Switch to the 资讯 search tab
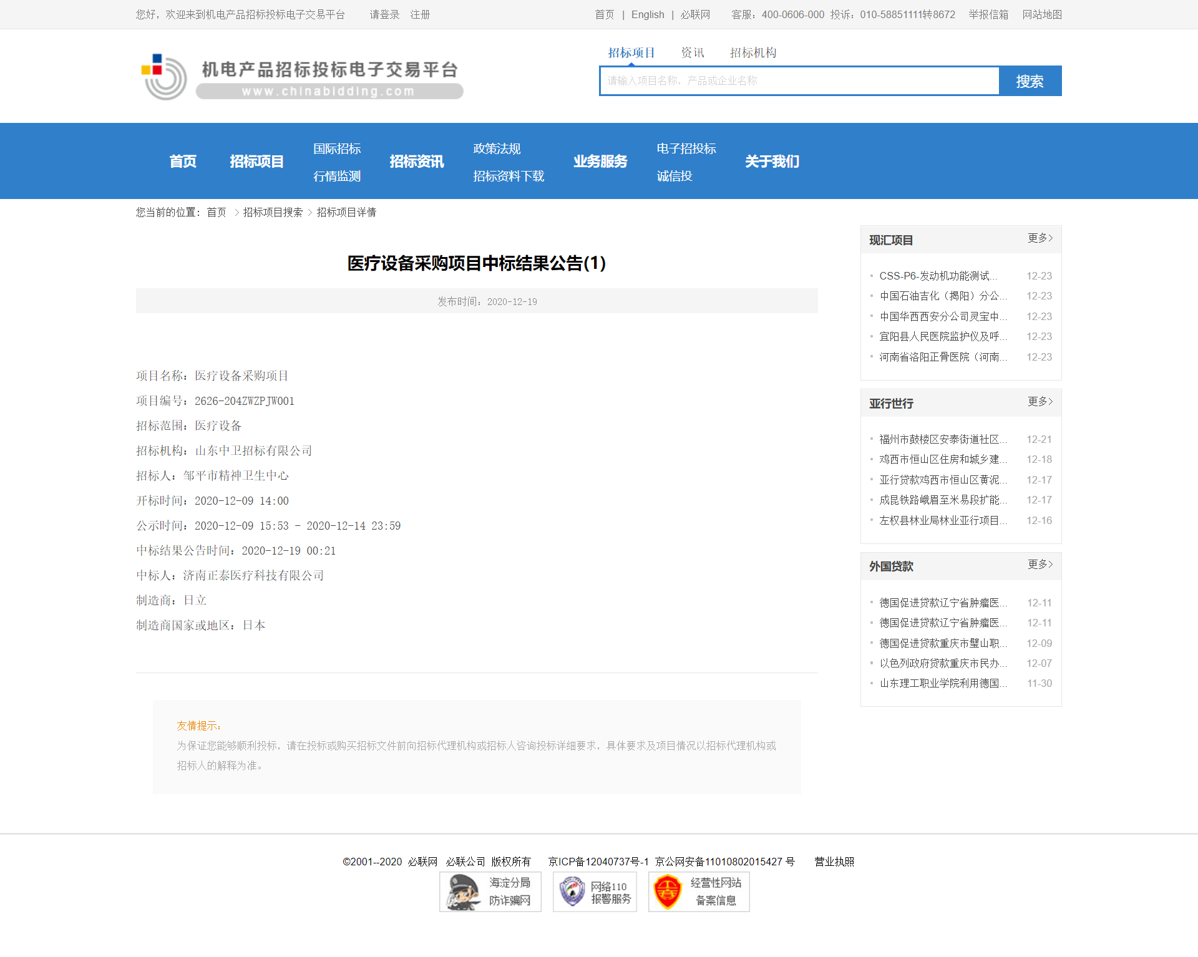The image size is (1198, 957). 692,53
